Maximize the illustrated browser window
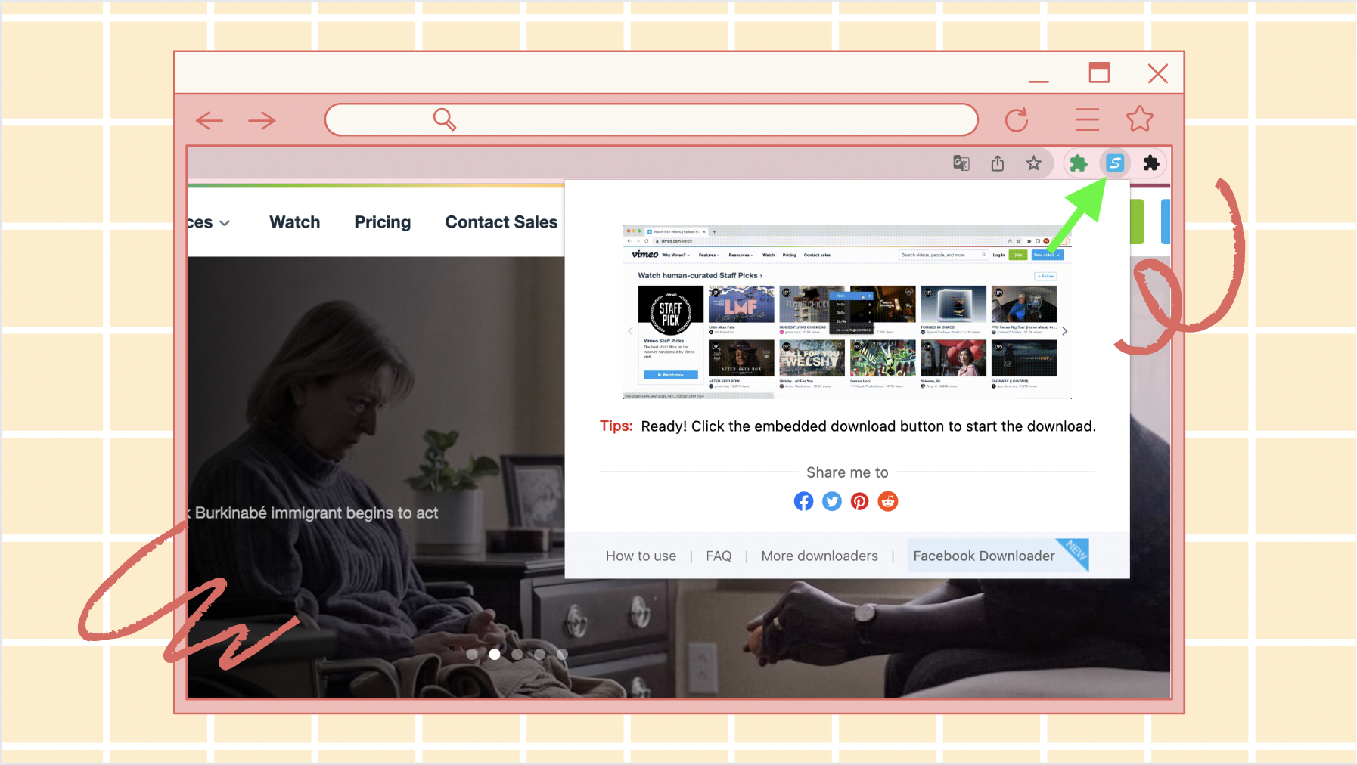 1099,73
